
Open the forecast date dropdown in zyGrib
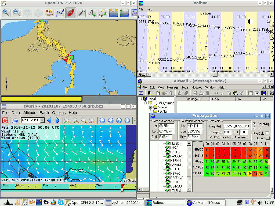[42, 120]
